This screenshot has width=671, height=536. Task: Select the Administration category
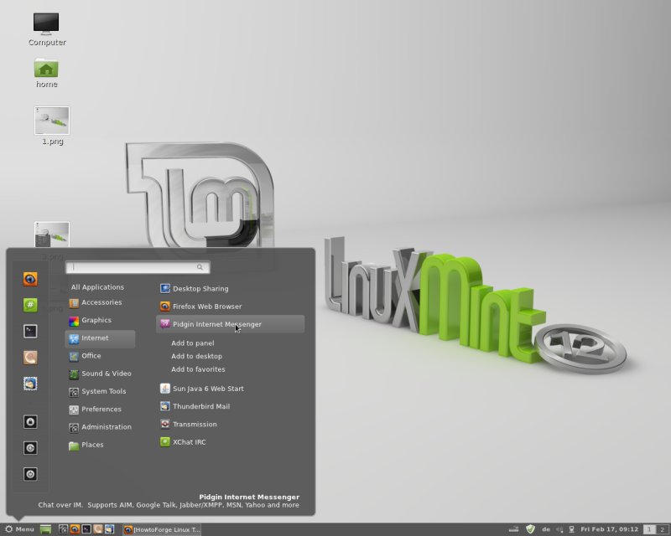[x=100, y=427]
